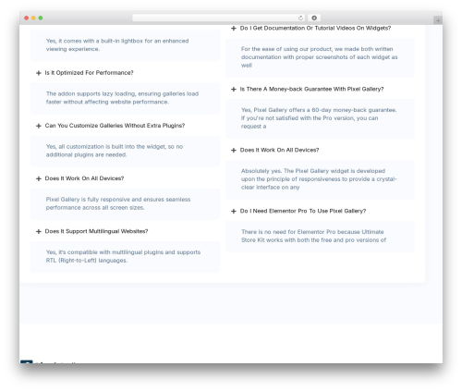Toggle the right-column Does It Work On All Devices question
This screenshot has height=391, width=462.
279,150
